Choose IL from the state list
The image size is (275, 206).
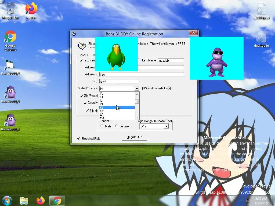click(x=117, y=101)
